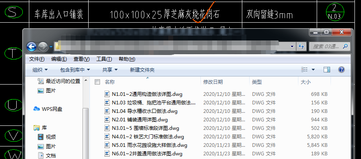Select file N1.01~2通用构造做法详图.dwg
The height and width of the screenshot is (159, 361).
pos(147,94)
